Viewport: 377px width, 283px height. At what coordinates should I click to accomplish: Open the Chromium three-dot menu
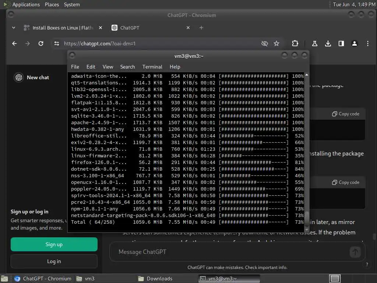367,43
